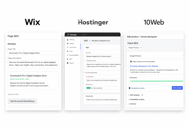This screenshot has height=126, width=189.
Task: Select the blue globe icon in Hostinger sidebar
Action: point(67,43)
